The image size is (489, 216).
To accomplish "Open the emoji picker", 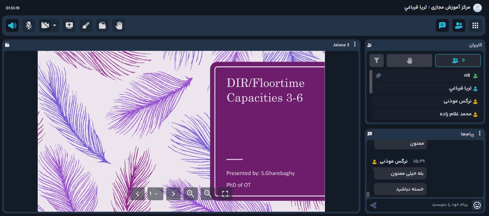I will pyautogui.click(x=477, y=205).
